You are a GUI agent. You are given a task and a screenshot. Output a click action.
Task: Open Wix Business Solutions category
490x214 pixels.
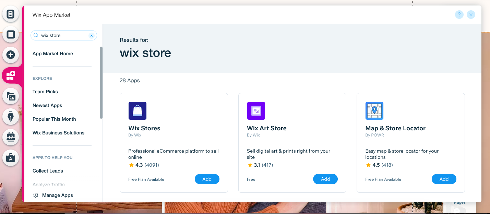(x=58, y=133)
